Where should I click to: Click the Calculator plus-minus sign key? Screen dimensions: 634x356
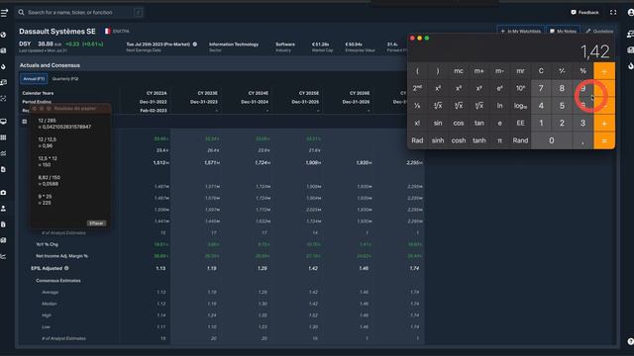(x=562, y=71)
